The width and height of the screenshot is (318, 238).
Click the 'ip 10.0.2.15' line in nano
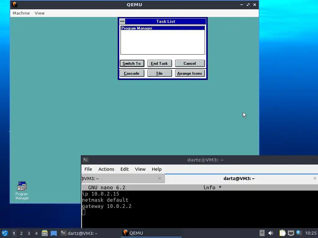pyautogui.click(x=101, y=194)
